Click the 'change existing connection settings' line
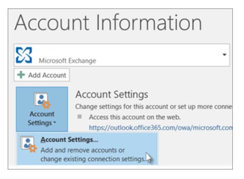 click(x=93, y=160)
